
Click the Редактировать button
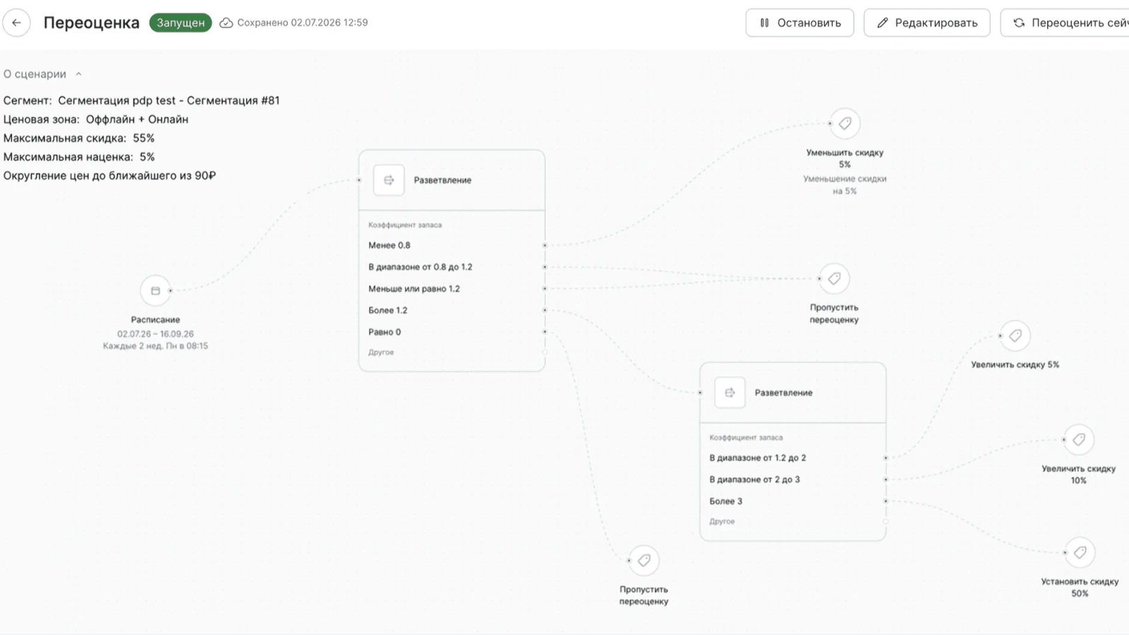pyautogui.click(x=926, y=23)
